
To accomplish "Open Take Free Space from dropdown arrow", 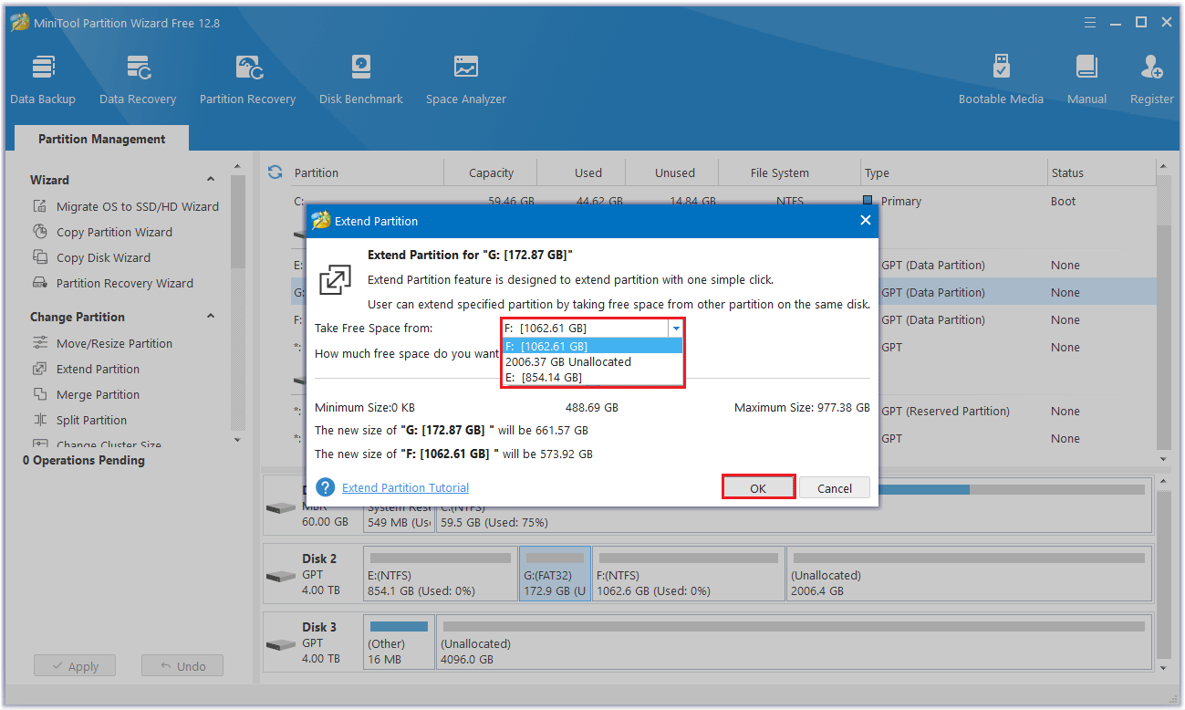I will [675, 328].
